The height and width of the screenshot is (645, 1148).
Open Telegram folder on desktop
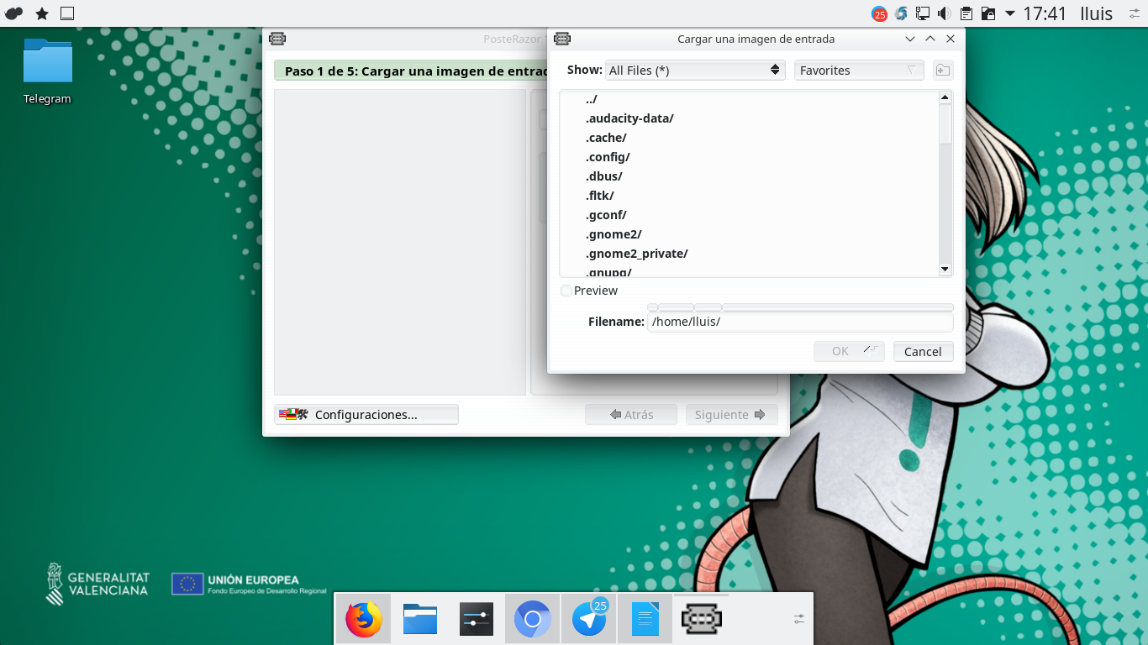tap(47, 71)
